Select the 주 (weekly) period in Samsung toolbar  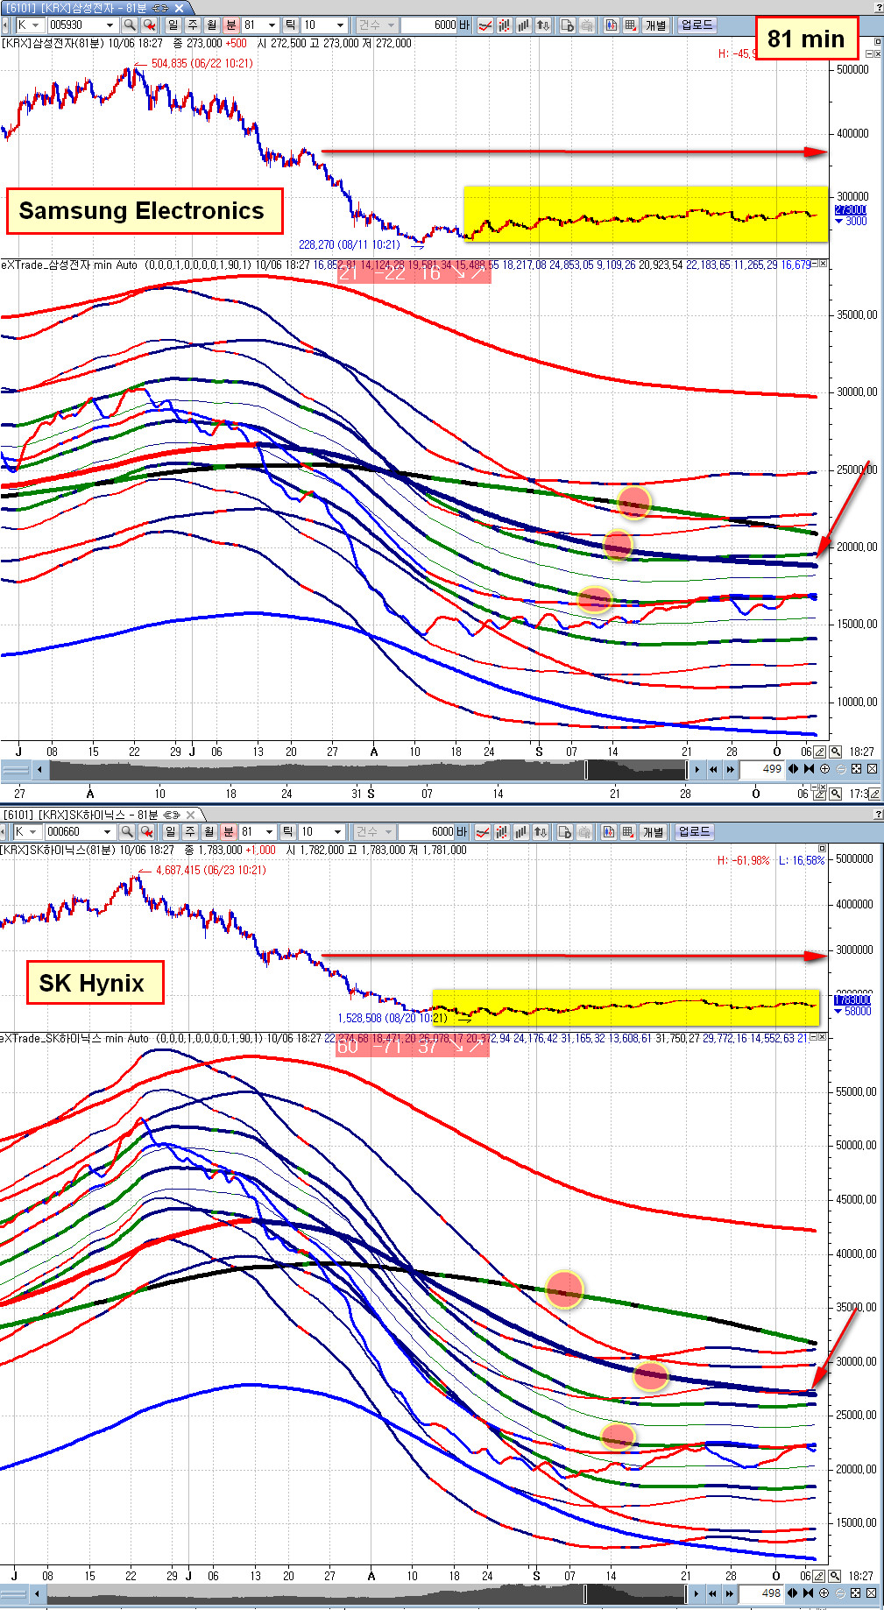(x=192, y=25)
